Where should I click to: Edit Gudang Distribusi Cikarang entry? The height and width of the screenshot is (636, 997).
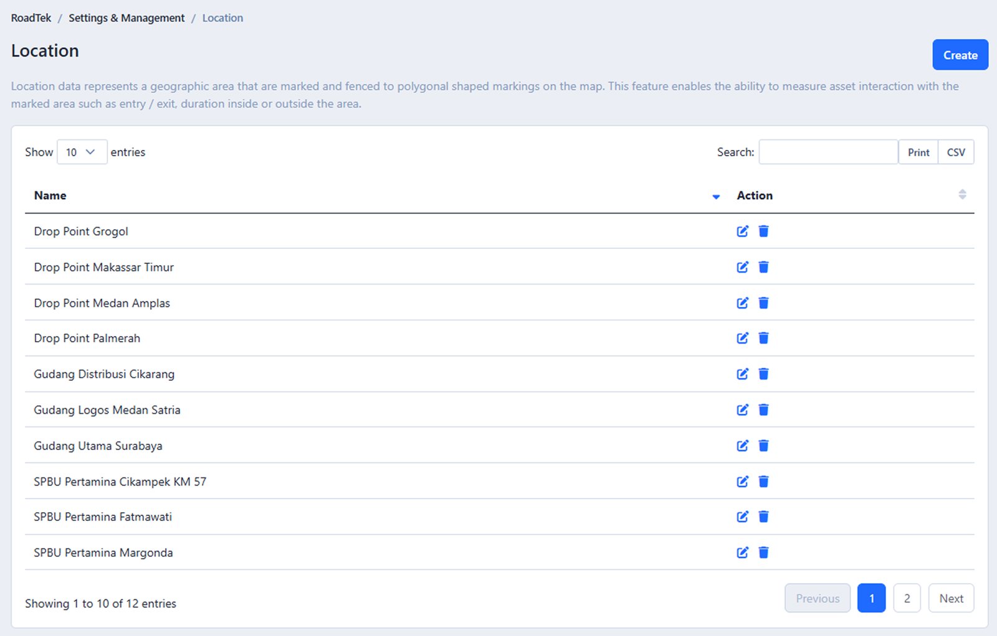click(742, 374)
